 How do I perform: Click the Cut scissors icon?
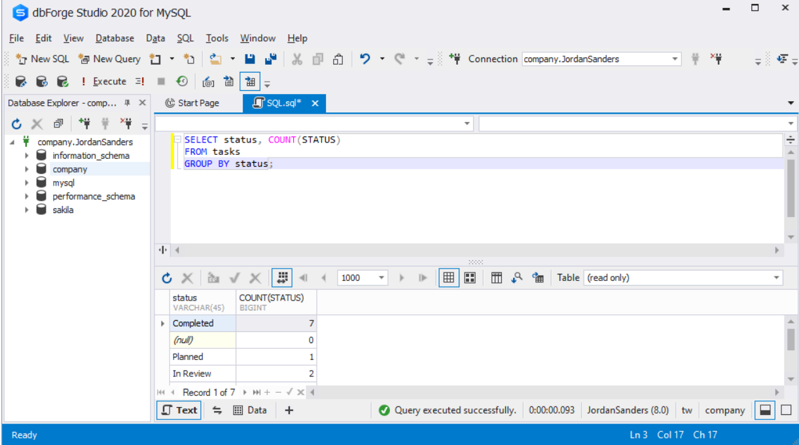coord(297,59)
